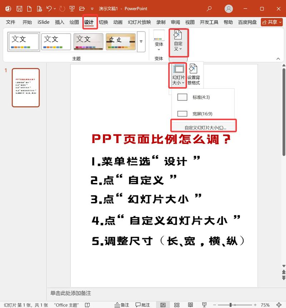This screenshot has height=308, width=286.
Task: Choose 宽屏(16:9) slide size
Action: click(203, 114)
